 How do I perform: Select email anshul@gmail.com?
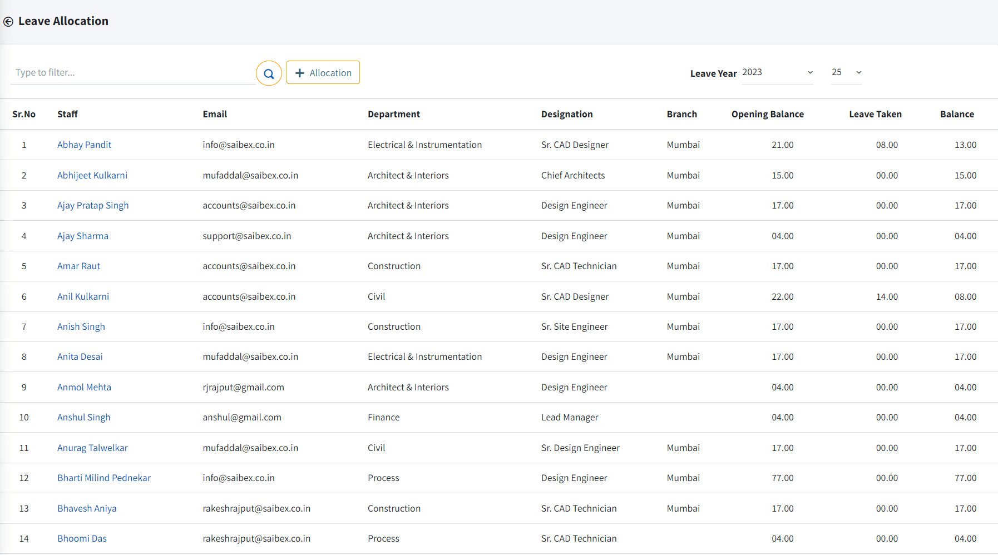pos(242,417)
